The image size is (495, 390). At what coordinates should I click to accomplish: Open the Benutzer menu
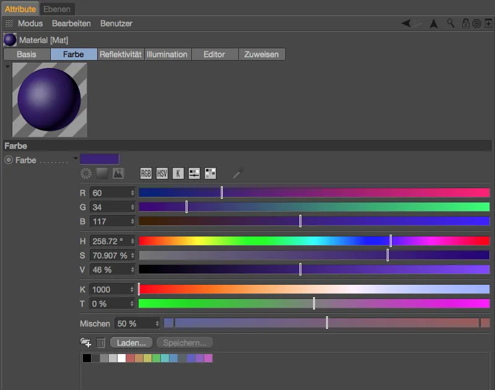click(116, 24)
